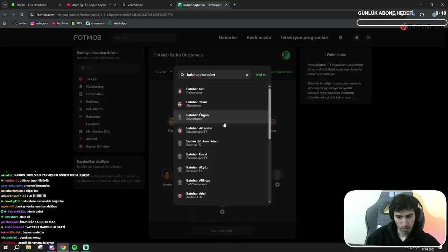Open the Windows Start menu
The height and width of the screenshot is (252, 448).
point(5,247)
